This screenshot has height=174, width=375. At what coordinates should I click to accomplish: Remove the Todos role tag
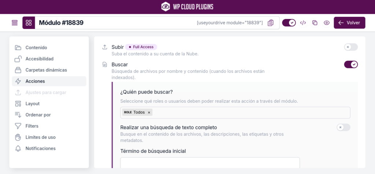[x=149, y=113]
